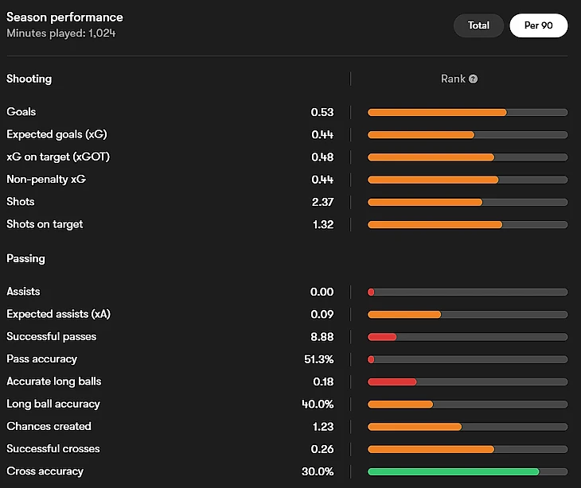Select the Non-penalty xG stat row
This screenshot has width=581, height=488.
click(x=46, y=180)
